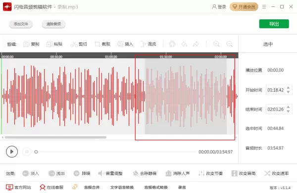This screenshot has width=297, height=193.
Task: Redo the edit with the right arrow
Action: coord(196,44)
